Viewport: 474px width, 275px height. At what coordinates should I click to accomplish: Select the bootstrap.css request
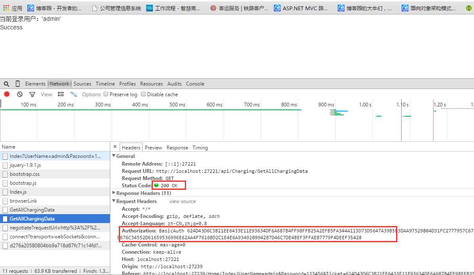pos(55,174)
